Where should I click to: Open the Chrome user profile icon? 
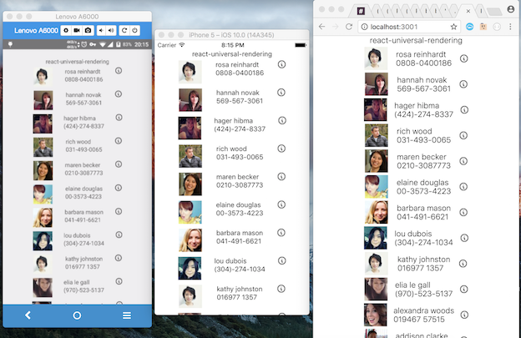click(511, 9)
